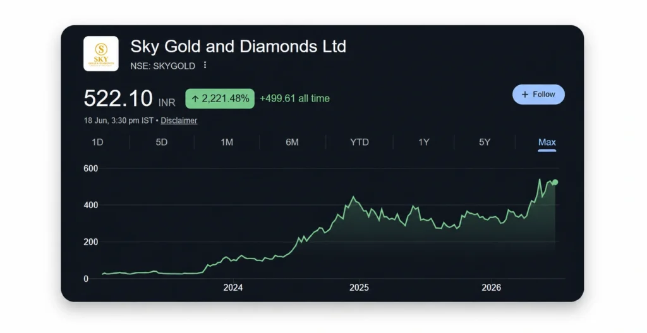Click the 600 y-axis label
The image size is (647, 333).
click(x=91, y=168)
